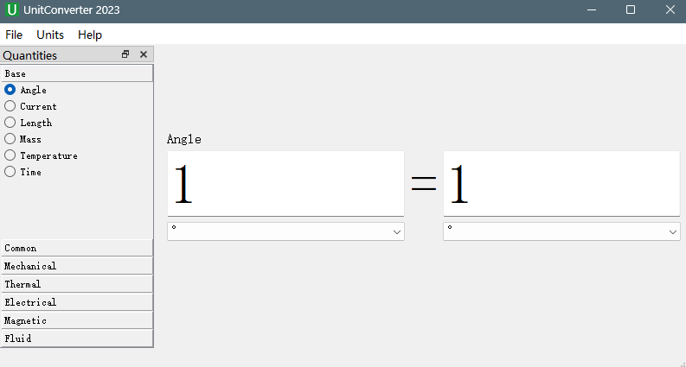This screenshot has width=686, height=367.
Task: Click the Common section button
Action: point(78,248)
